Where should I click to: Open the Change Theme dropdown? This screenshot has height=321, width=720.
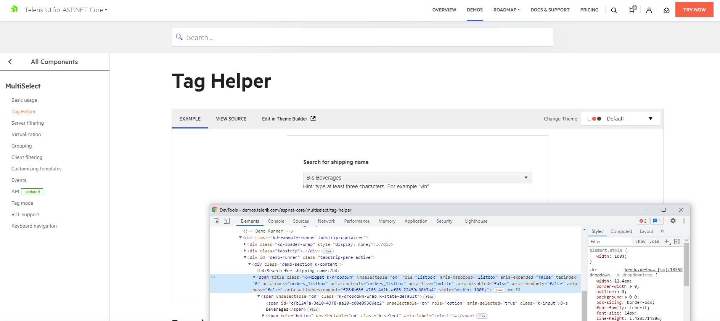point(621,119)
